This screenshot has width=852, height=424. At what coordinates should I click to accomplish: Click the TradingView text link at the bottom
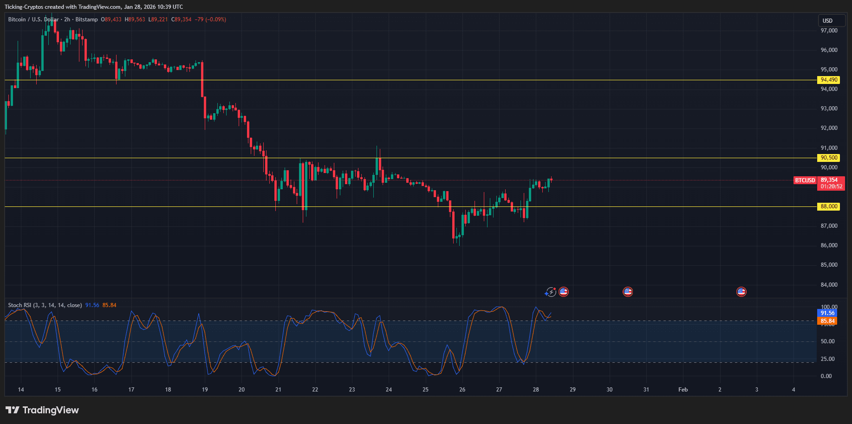click(x=51, y=410)
